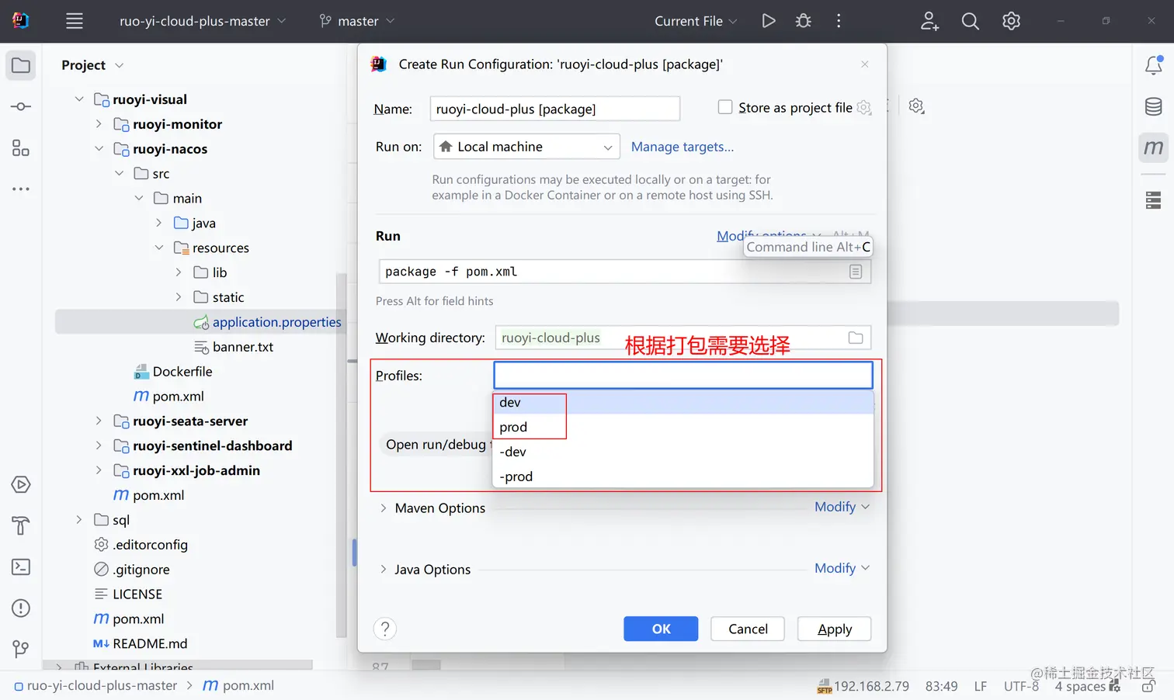Image resolution: width=1174 pixels, height=700 pixels.
Task: Open the main hamburger menu
Action: tap(75, 21)
